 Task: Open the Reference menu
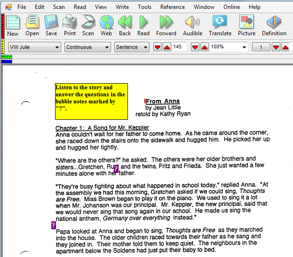click(173, 7)
